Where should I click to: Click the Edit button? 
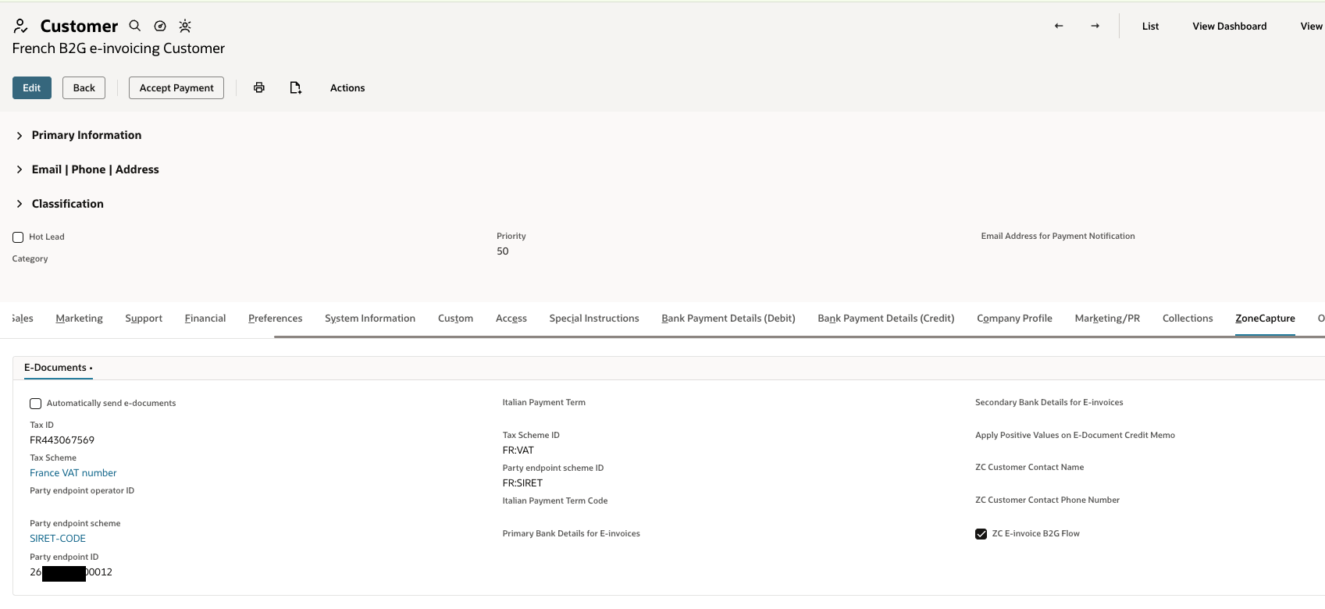click(x=32, y=87)
